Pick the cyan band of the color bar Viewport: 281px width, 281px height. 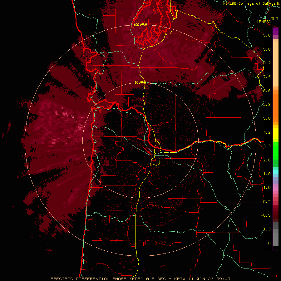coord(276,172)
